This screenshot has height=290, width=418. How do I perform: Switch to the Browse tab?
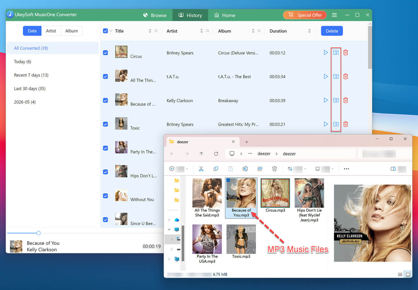click(x=155, y=15)
